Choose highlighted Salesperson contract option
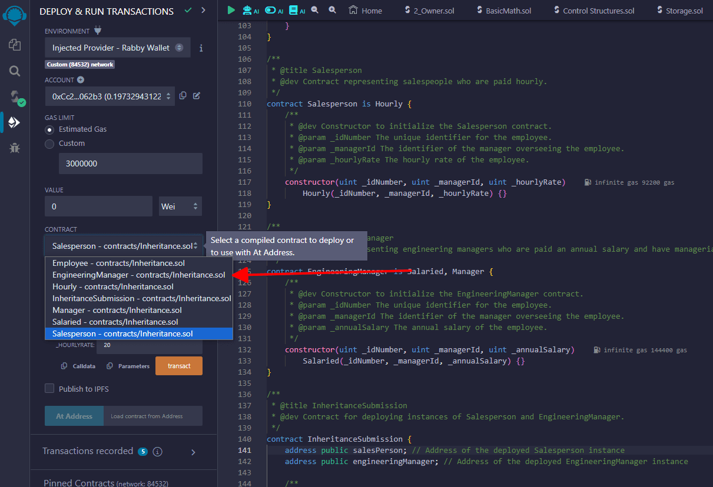This screenshot has height=487, width=713. [139, 333]
